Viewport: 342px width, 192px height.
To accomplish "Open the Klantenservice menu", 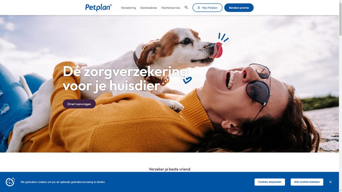I will (x=171, y=7).
